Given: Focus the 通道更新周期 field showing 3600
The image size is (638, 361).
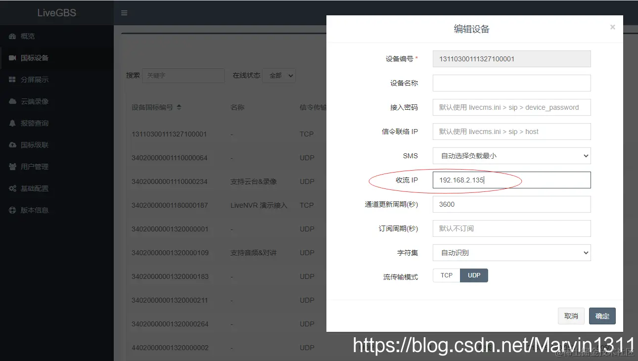Looking at the screenshot, I should (x=512, y=204).
